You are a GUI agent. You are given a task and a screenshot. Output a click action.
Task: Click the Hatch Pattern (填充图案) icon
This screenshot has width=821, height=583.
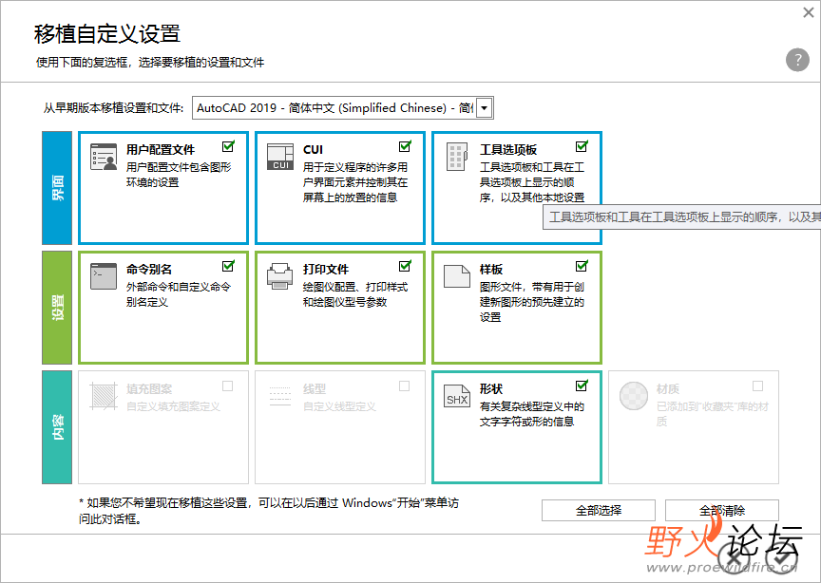(104, 396)
